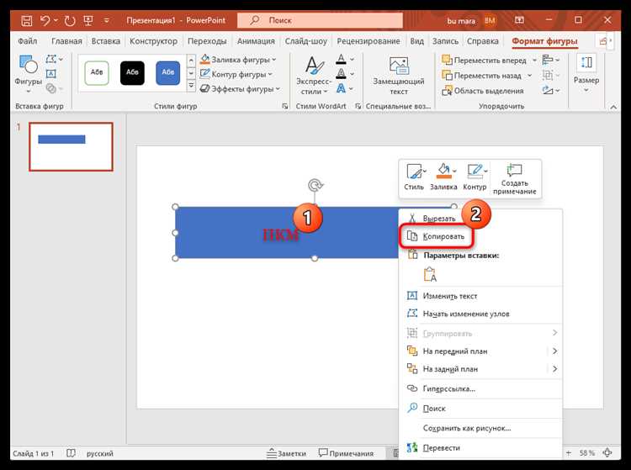The width and height of the screenshot is (631, 470).
Task: Open Заливка фигуры dropdown
Action: tap(238, 60)
